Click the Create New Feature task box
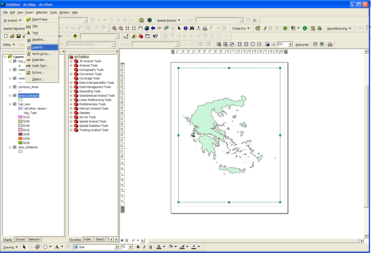Viewport: 371px width, 253px height. coord(91,44)
